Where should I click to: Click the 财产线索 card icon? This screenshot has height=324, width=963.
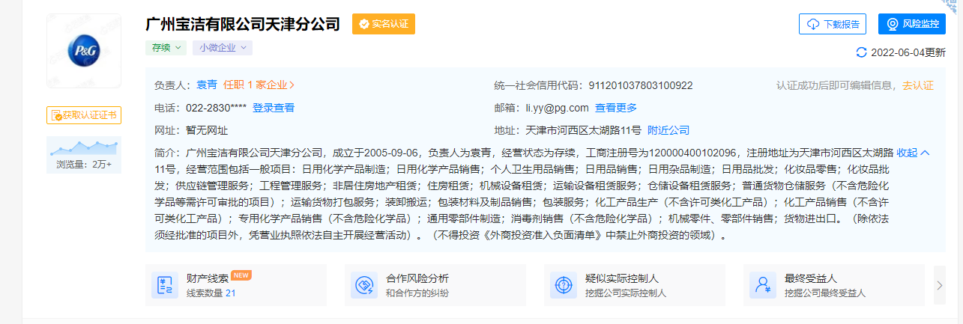pos(165,285)
